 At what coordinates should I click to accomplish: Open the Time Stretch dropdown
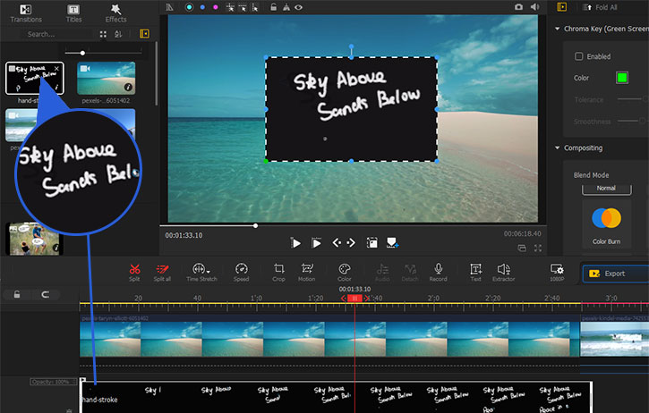coord(201,269)
